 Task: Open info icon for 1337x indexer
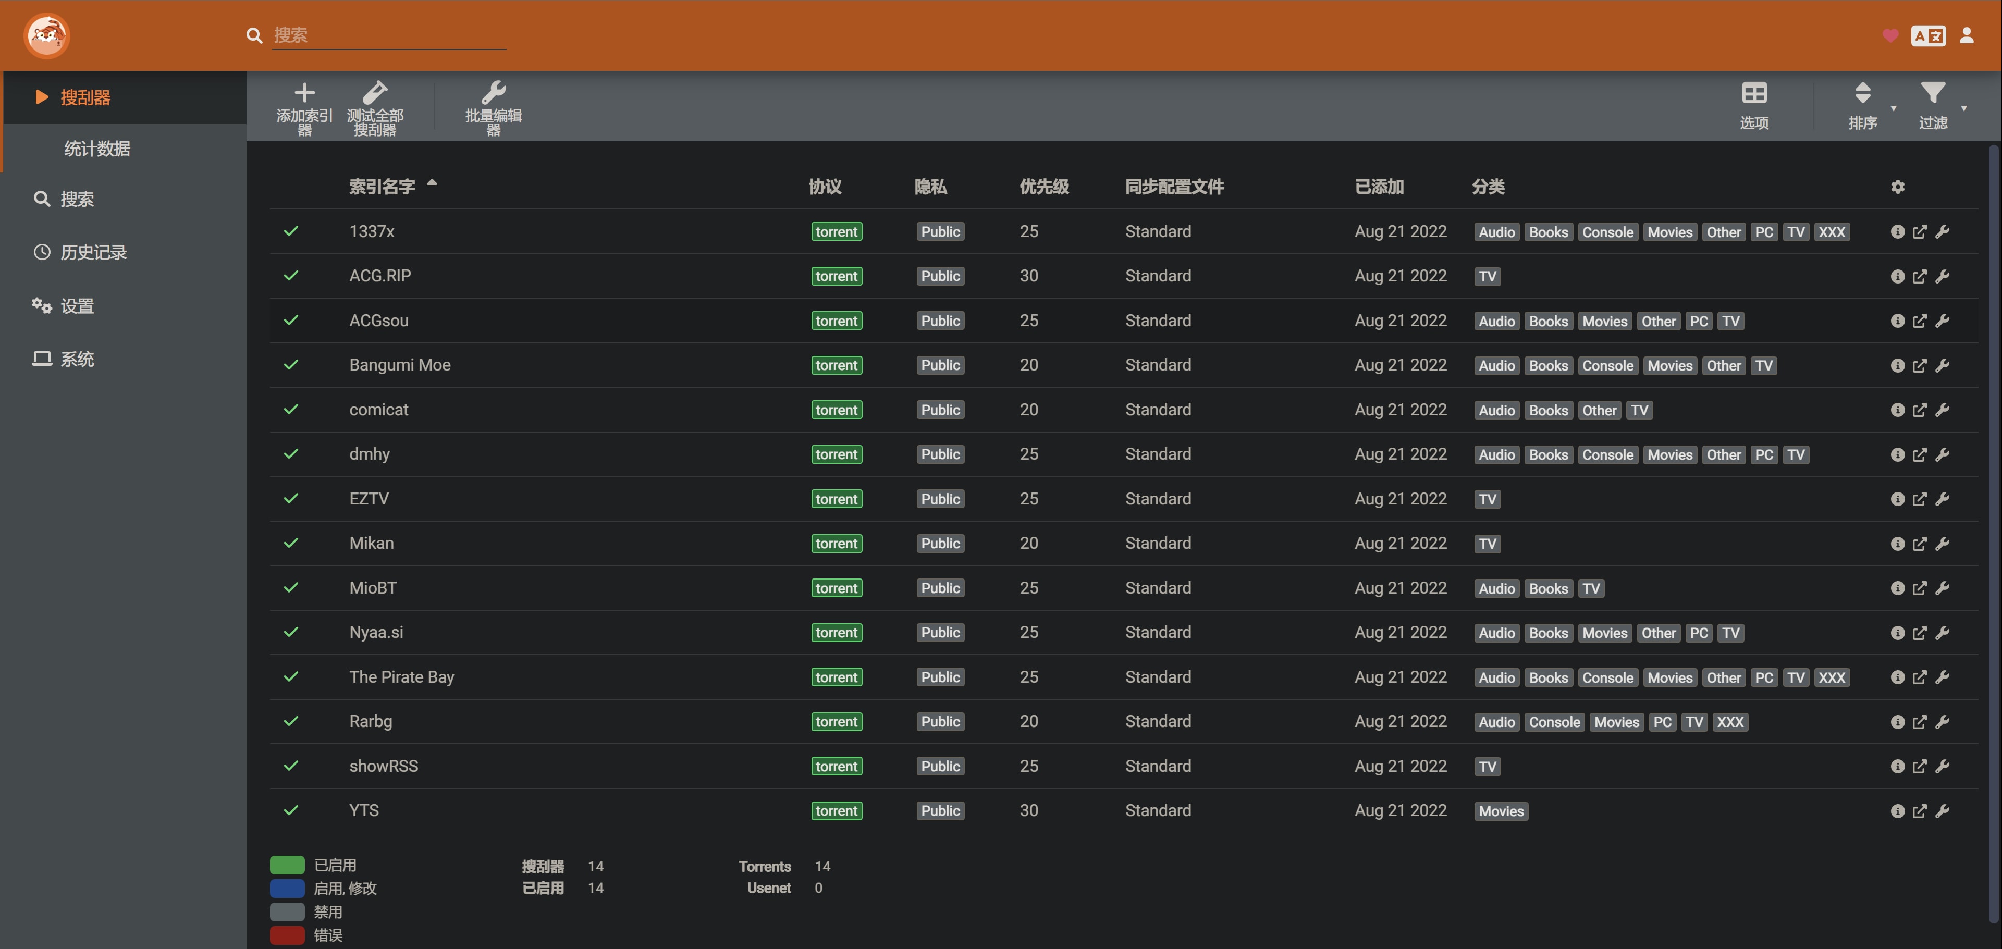coord(1897,231)
